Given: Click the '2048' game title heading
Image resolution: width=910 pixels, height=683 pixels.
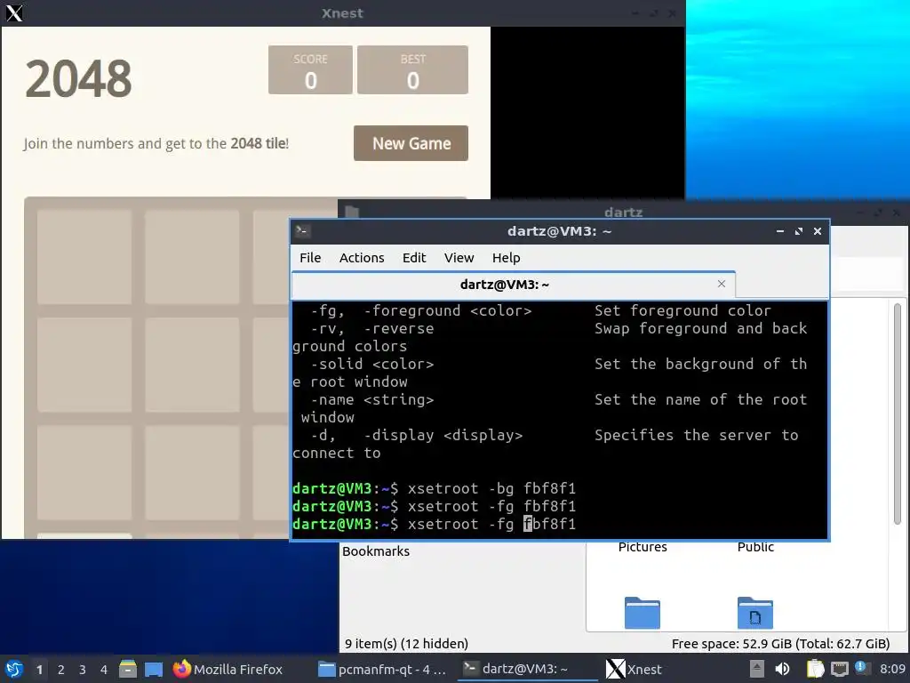Looking at the screenshot, I should tap(78, 78).
